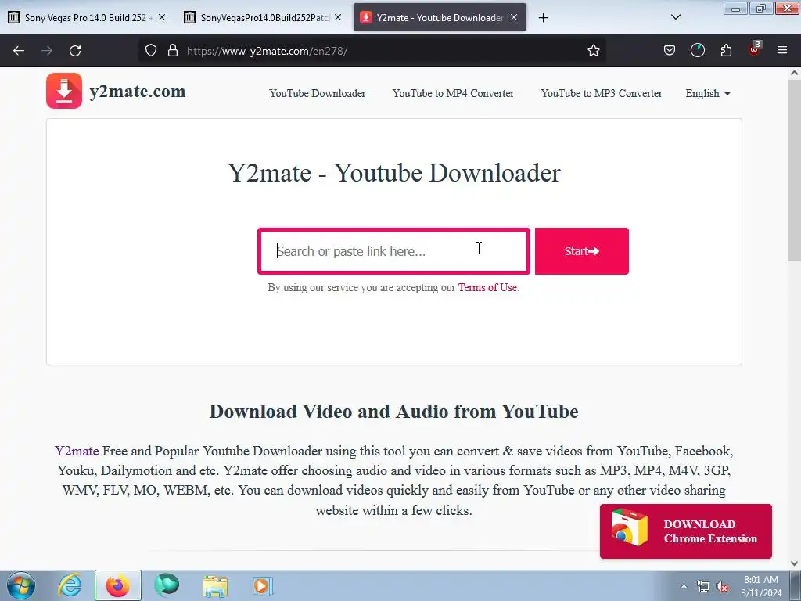Open the media player taskbar icon
The image size is (801, 601).
click(263, 585)
